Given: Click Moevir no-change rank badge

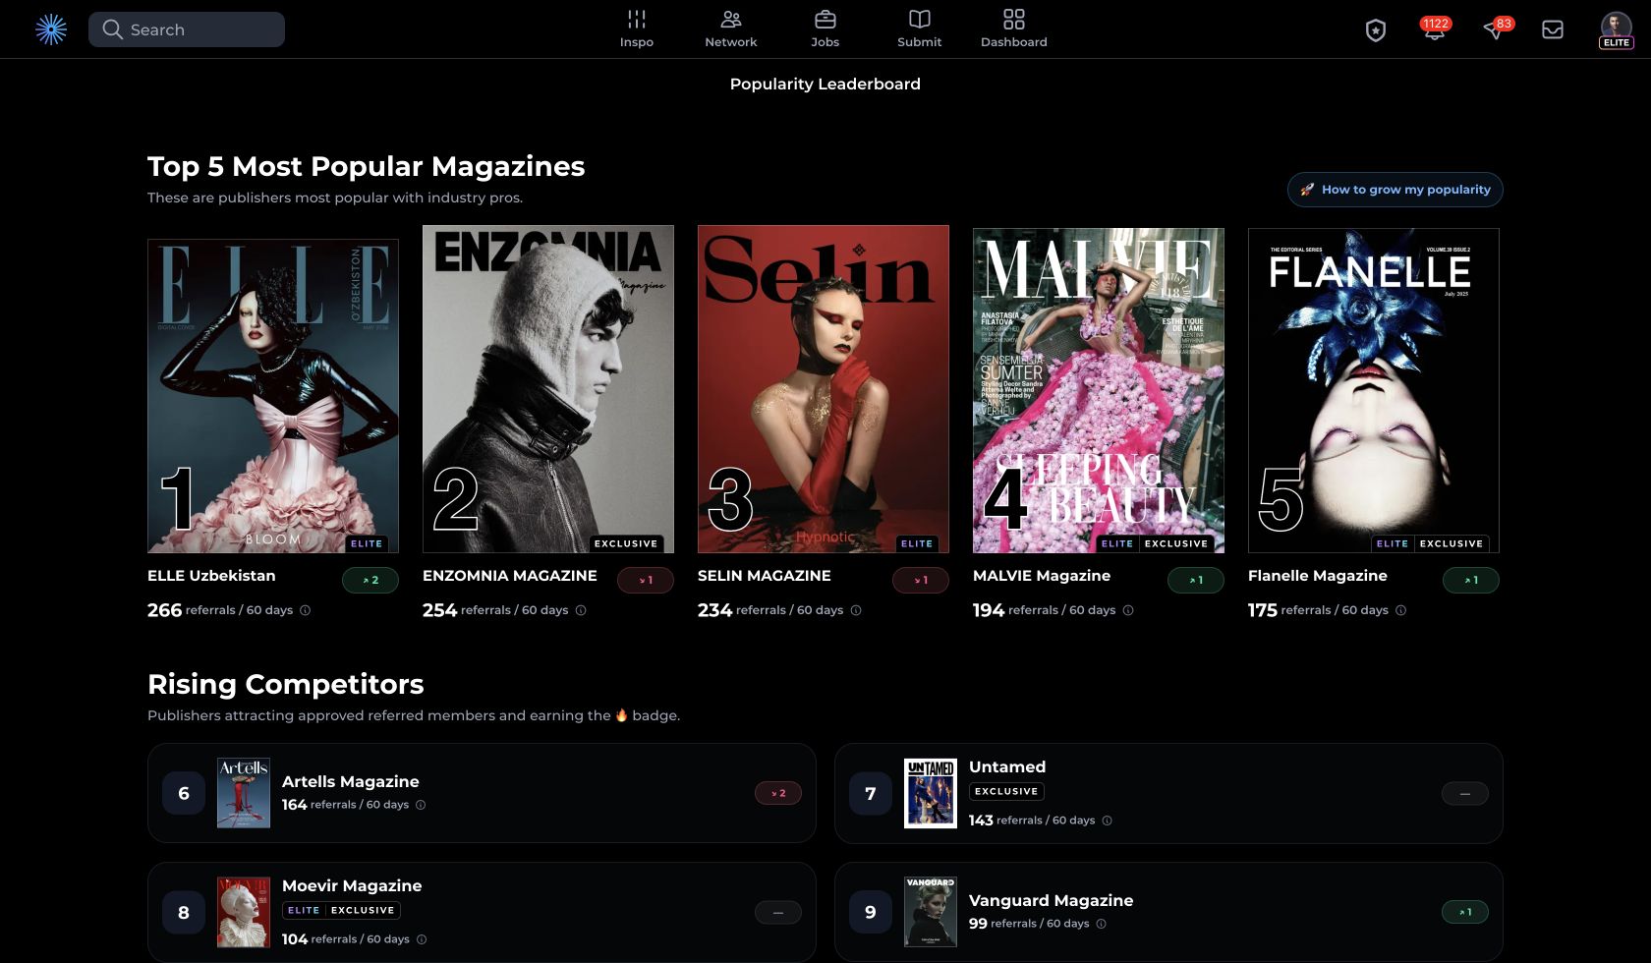Looking at the screenshot, I should (778, 912).
